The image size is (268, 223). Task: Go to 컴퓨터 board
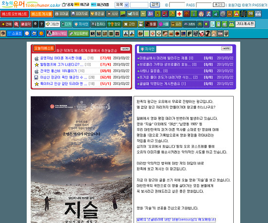click(x=98, y=24)
